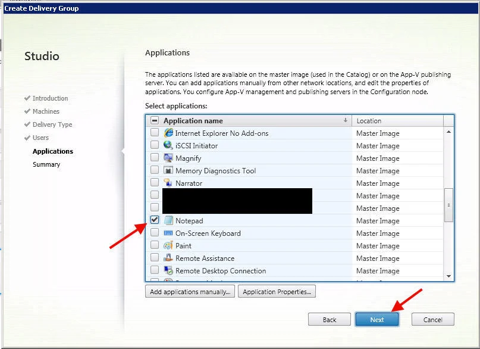Image resolution: width=480 pixels, height=349 pixels.
Task: Toggle the select-all checkbox in header
Action: tap(155, 120)
